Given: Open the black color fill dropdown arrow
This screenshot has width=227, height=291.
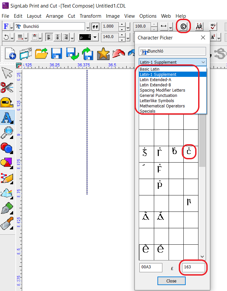Looking at the screenshot, I should 95,37.
